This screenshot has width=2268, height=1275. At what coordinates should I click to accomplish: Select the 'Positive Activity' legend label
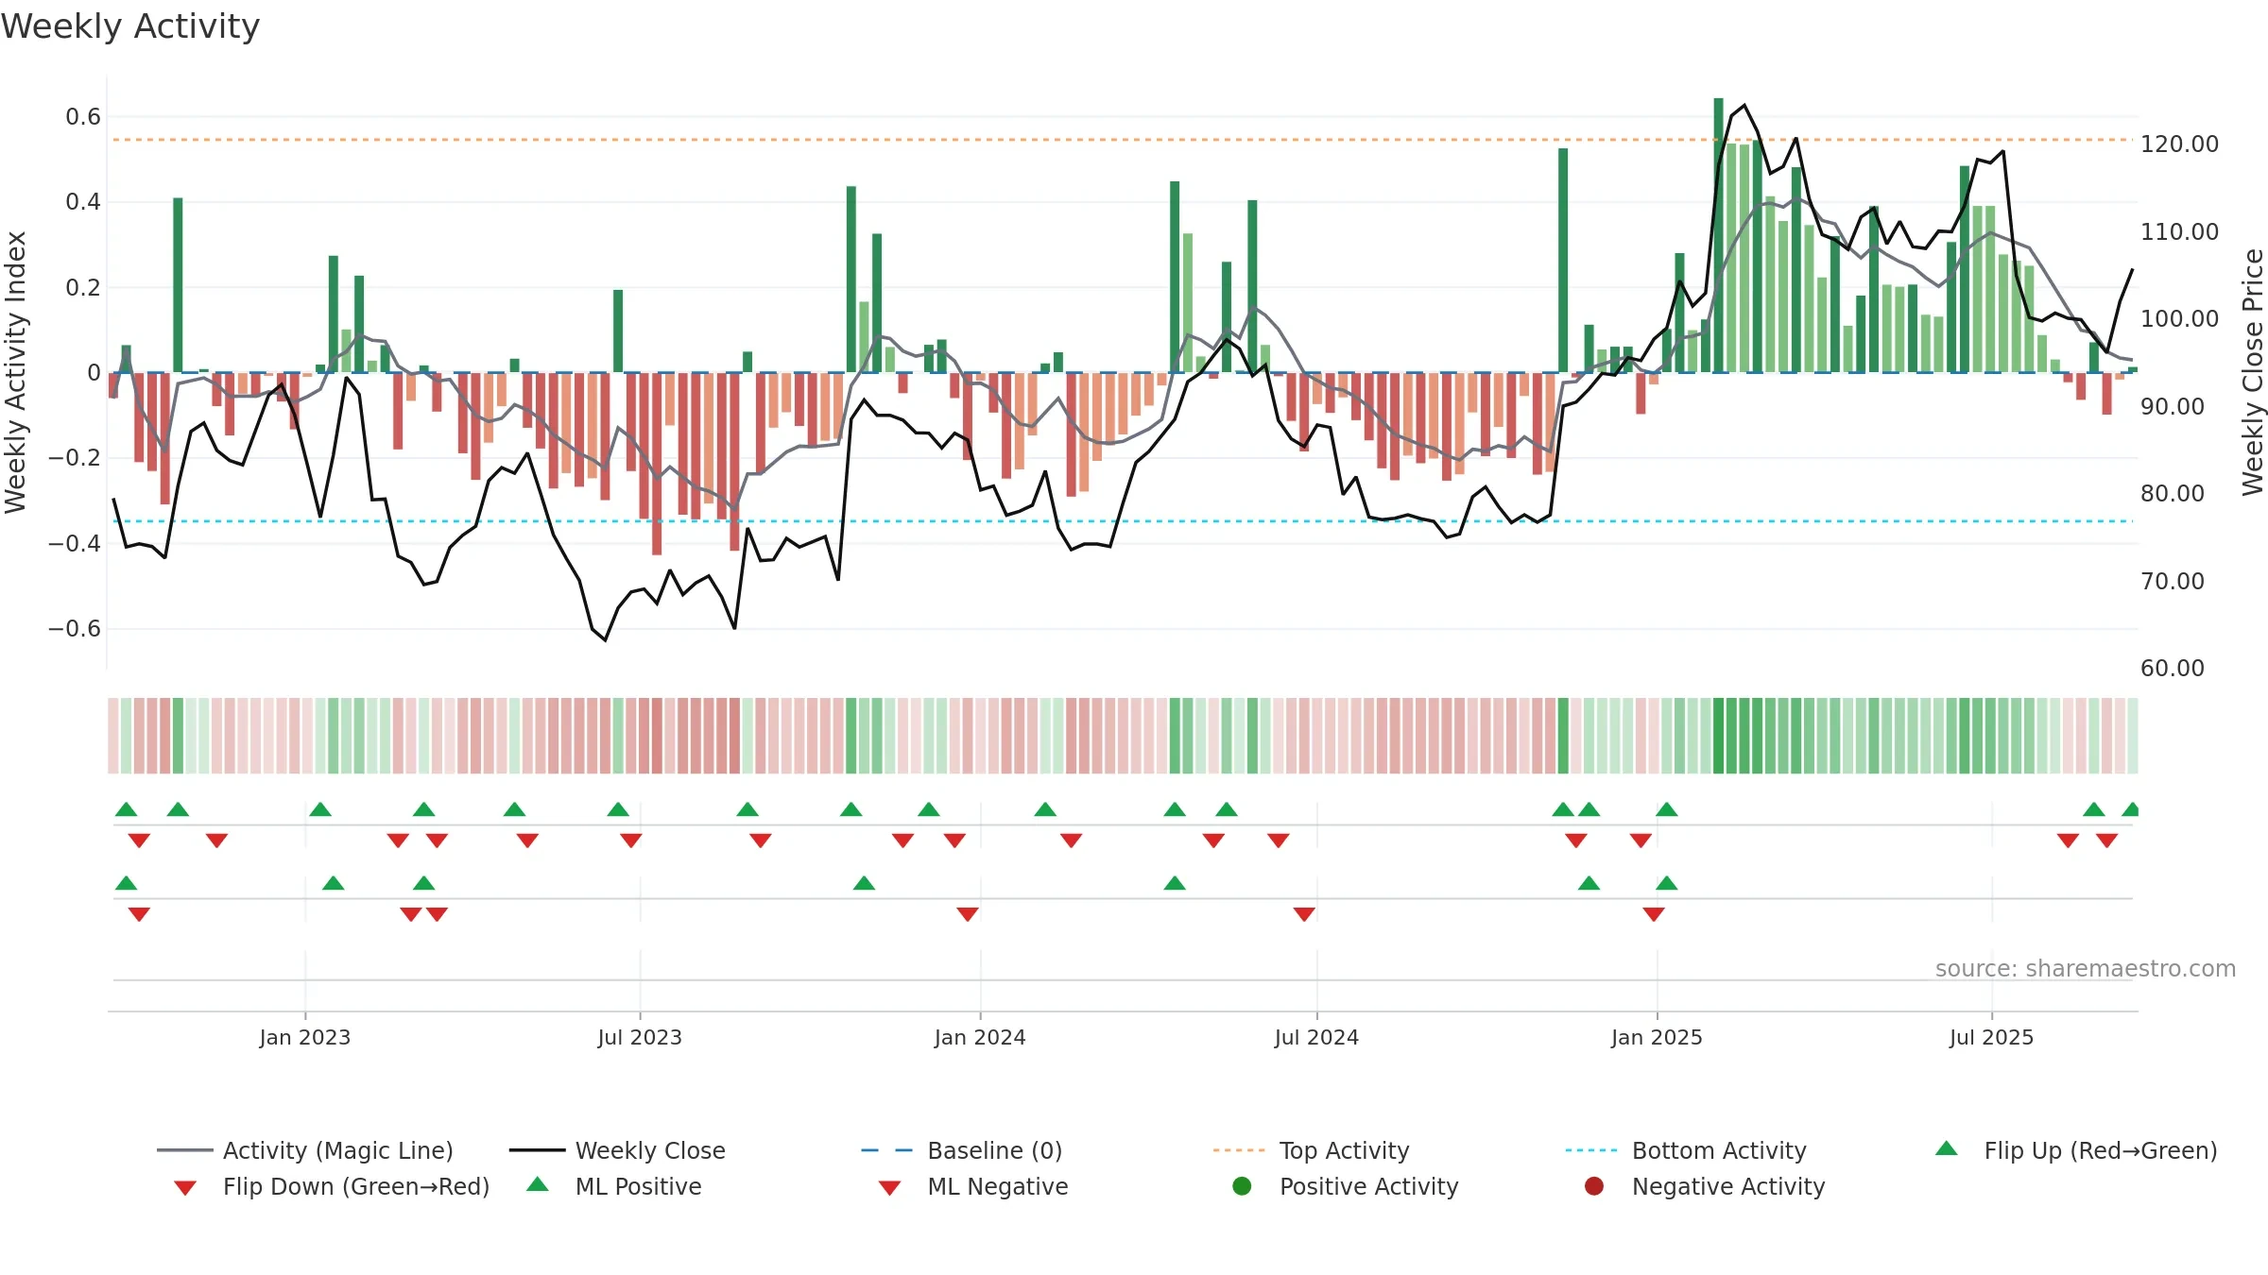[1369, 1186]
